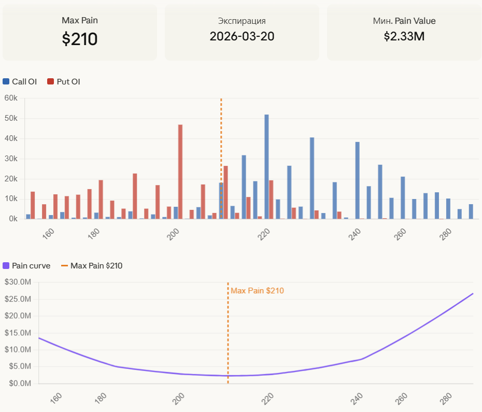Click the pain curve minimum at the dashed line

click(x=228, y=376)
